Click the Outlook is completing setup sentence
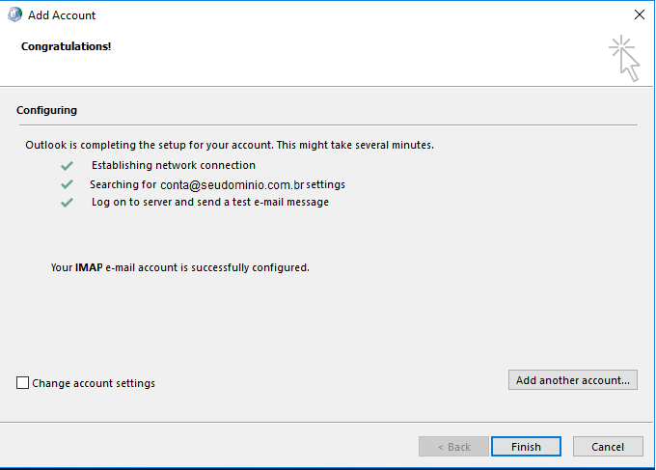 pos(230,145)
